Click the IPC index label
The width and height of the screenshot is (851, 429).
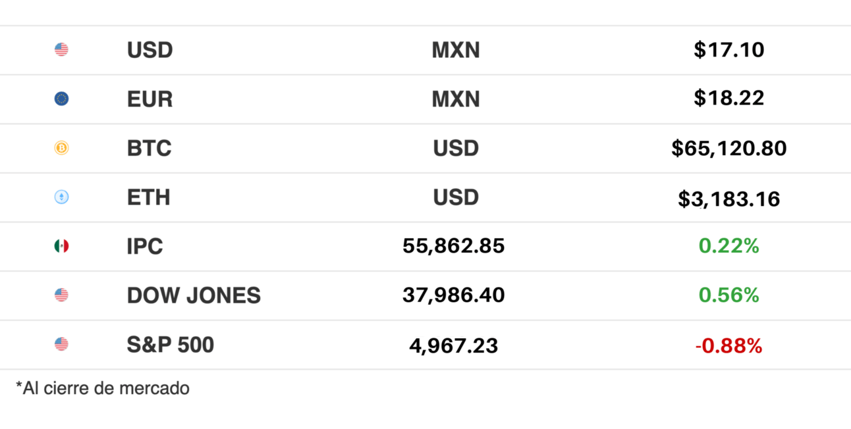(x=145, y=246)
